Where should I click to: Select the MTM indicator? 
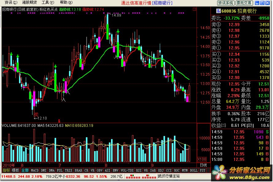click(x=185, y=171)
